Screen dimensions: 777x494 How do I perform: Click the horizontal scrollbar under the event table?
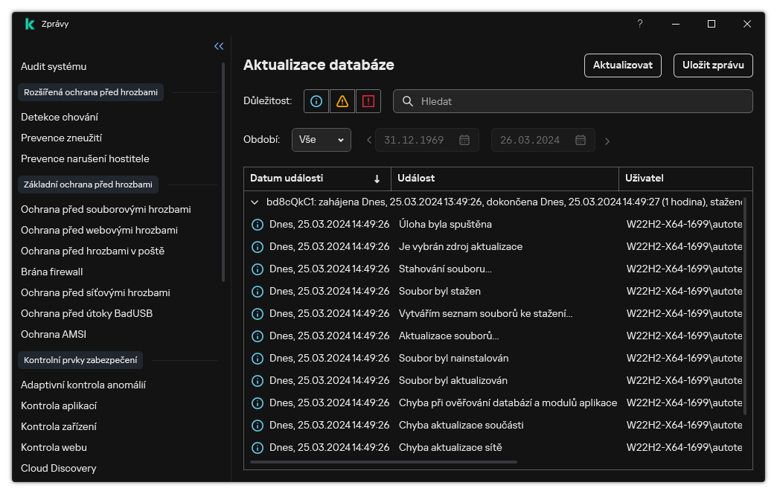pos(383,462)
